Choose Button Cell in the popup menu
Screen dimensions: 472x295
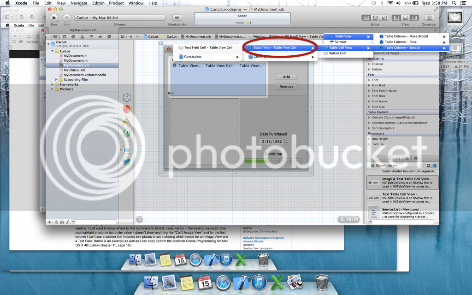[x=345, y=53]
